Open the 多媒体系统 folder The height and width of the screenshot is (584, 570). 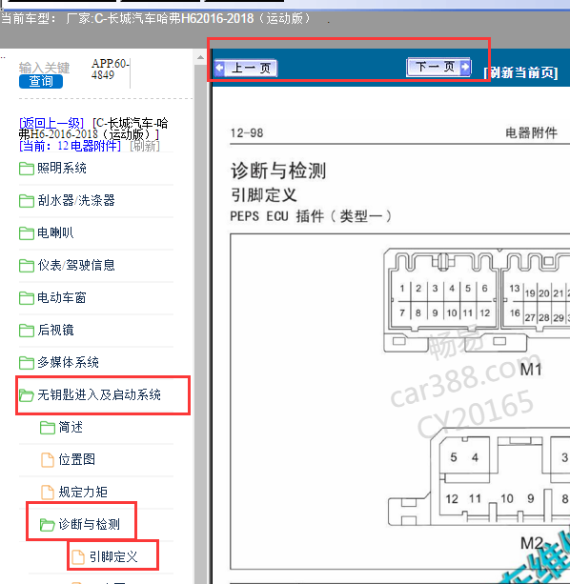click(x=69, y=363)
